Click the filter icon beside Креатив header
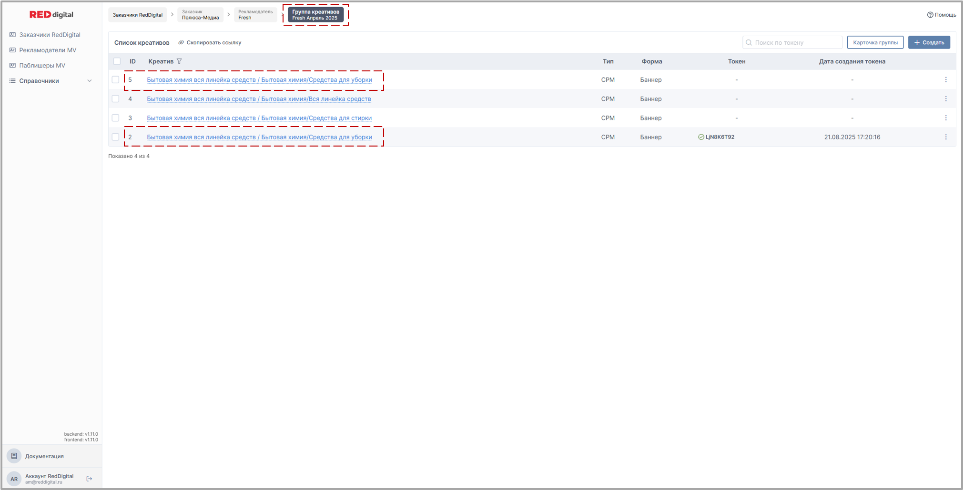The height and width of the screenshot is (490, 964). 179,61
